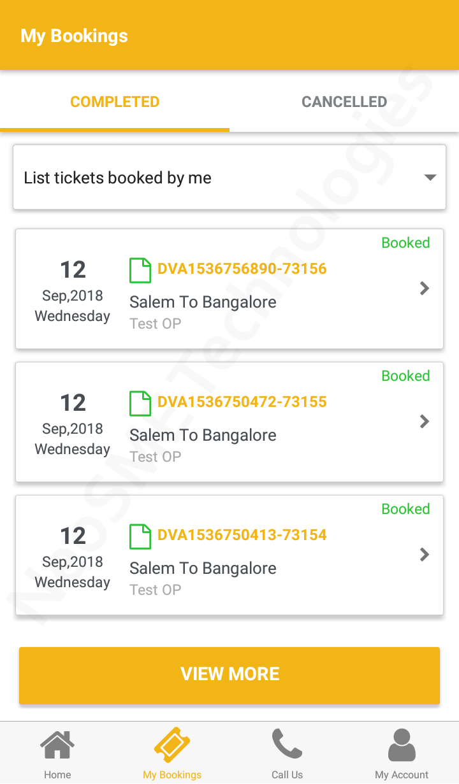Open ticket number DVA1536750472-73155 link
Viewport: 459px width, 784px height.
242,402
